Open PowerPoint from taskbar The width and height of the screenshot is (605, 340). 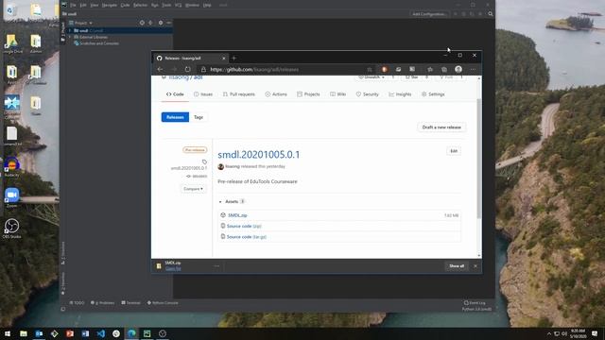[x=70, y=333]
